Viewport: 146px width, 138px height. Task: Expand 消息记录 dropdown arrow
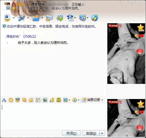[x=102, y=100]
